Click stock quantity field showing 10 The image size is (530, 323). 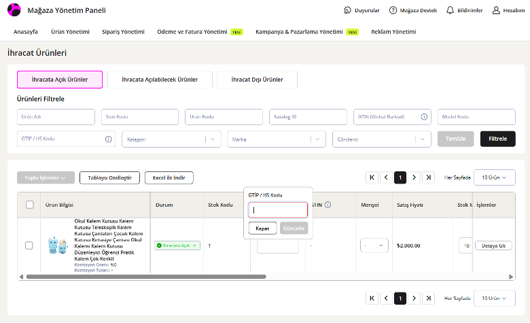[x=465, y=245]
